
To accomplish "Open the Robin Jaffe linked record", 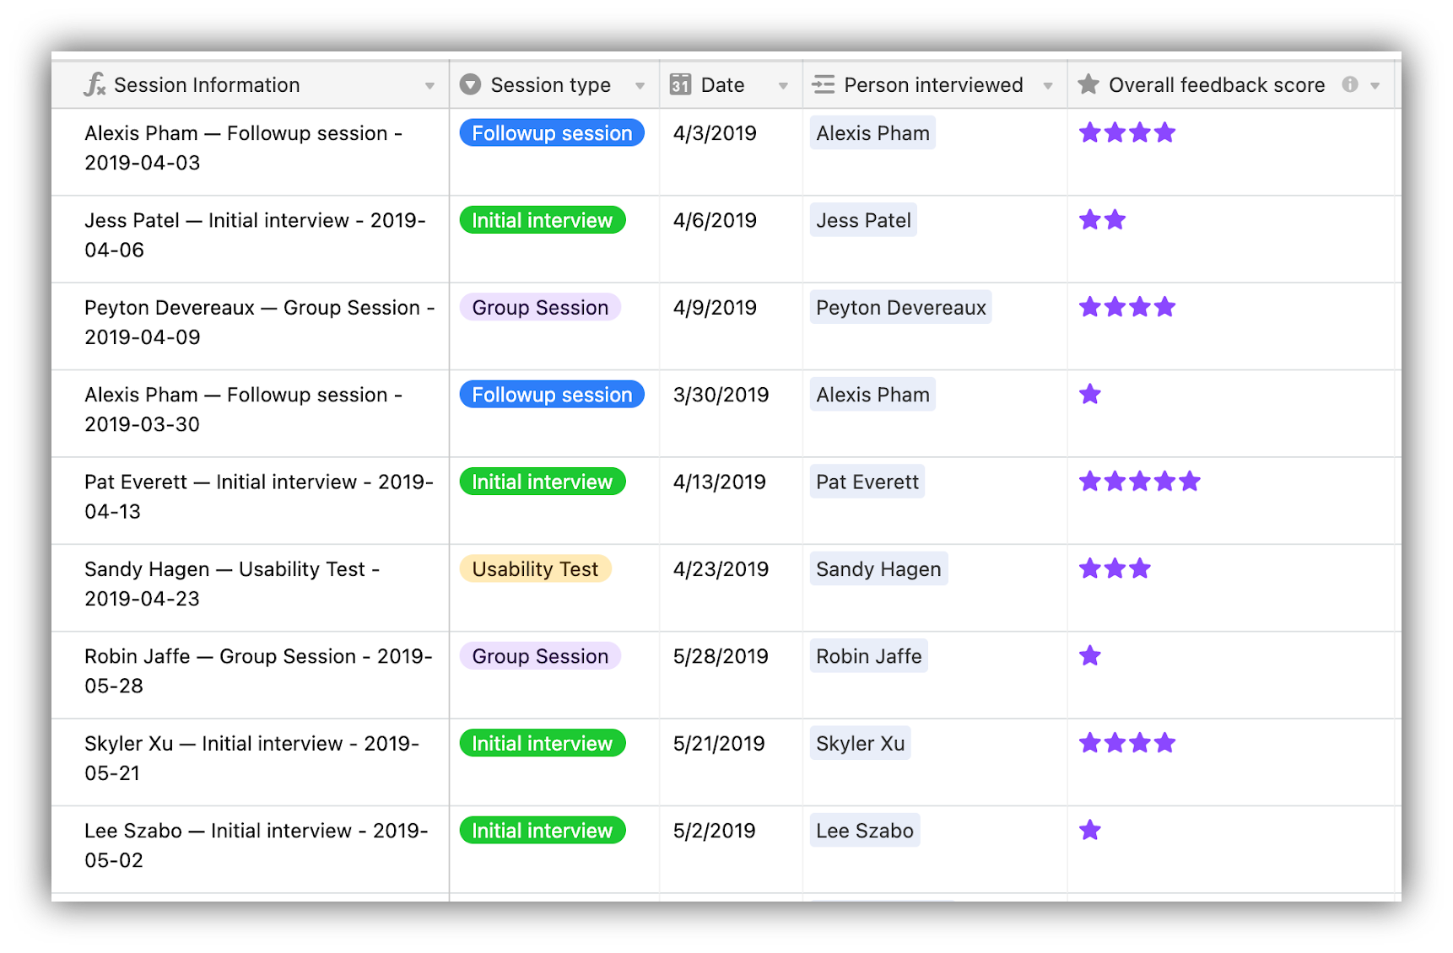I will coord(869,656).
